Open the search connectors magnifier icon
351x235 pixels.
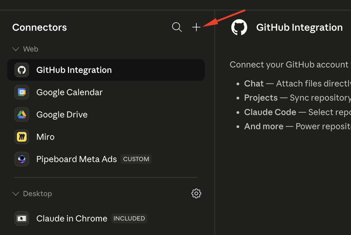177,27
